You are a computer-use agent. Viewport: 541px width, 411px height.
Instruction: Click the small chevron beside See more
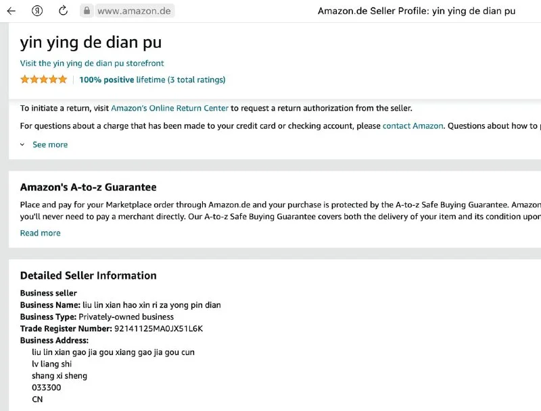[22, 144]
